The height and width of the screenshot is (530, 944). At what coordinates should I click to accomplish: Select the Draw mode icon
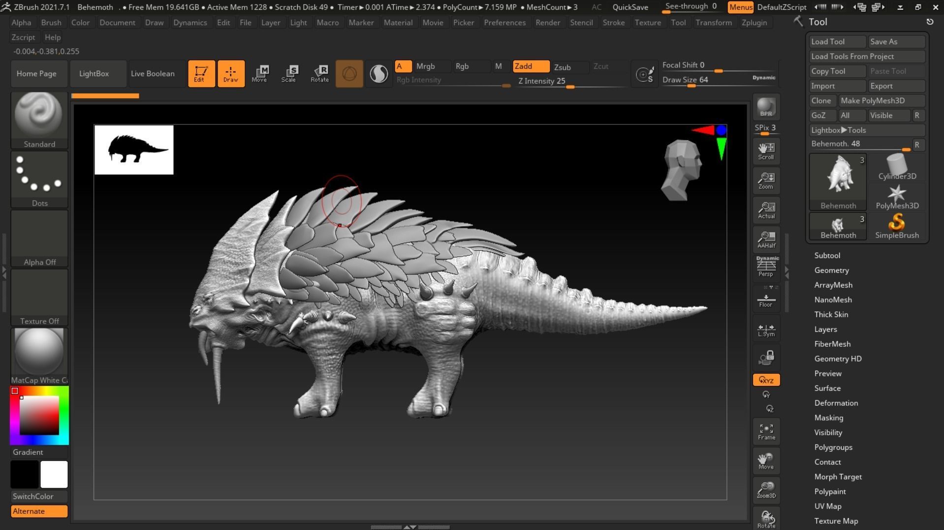click(x=231, y=74)
